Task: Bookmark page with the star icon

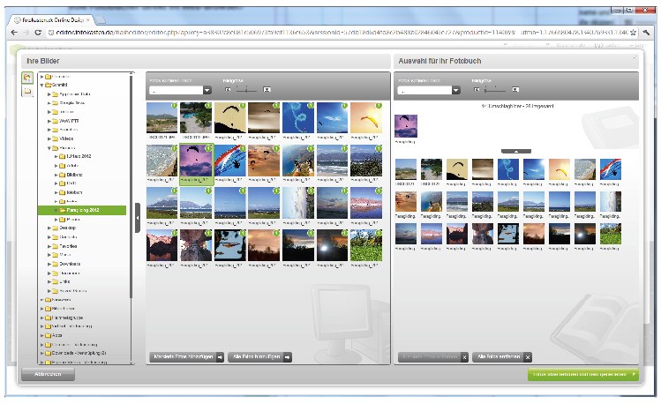Action: 633,33
